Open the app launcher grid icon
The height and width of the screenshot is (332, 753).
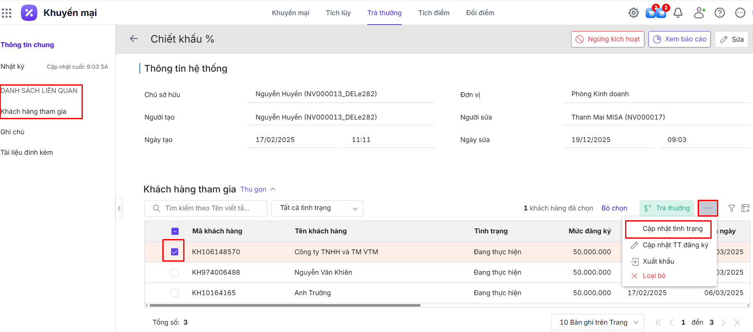point(7,13)
